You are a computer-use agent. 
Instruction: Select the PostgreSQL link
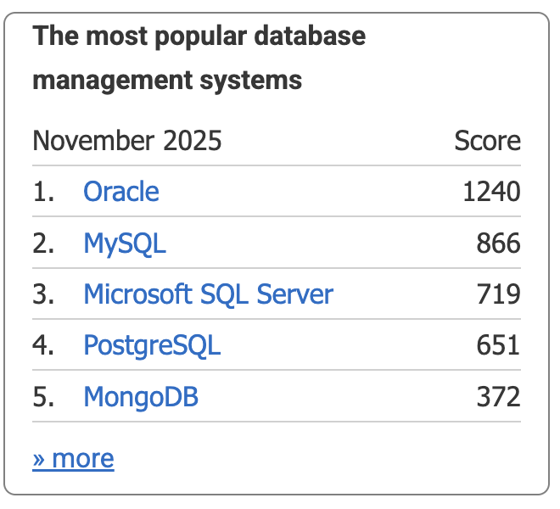tap(152, 346)
